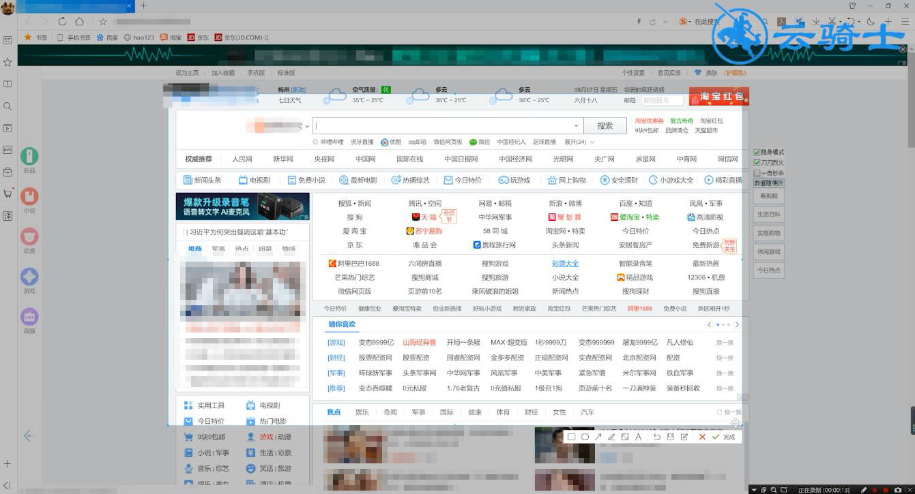
Task: Select the 焦点 news tab
Action: (334, 412)
